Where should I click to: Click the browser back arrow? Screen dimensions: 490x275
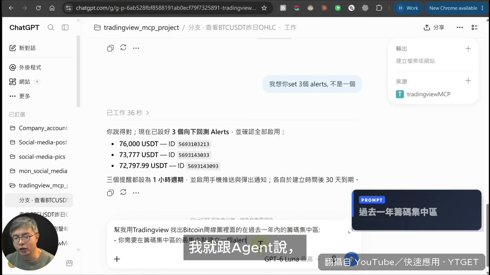click(11, 8)
